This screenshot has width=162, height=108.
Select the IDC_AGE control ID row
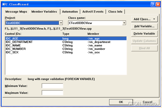(x=66, y=38)
